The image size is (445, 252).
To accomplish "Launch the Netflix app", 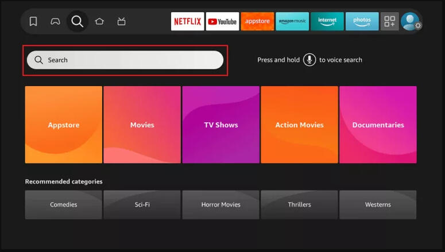I will pyautogui.click(x=187, y=22).
